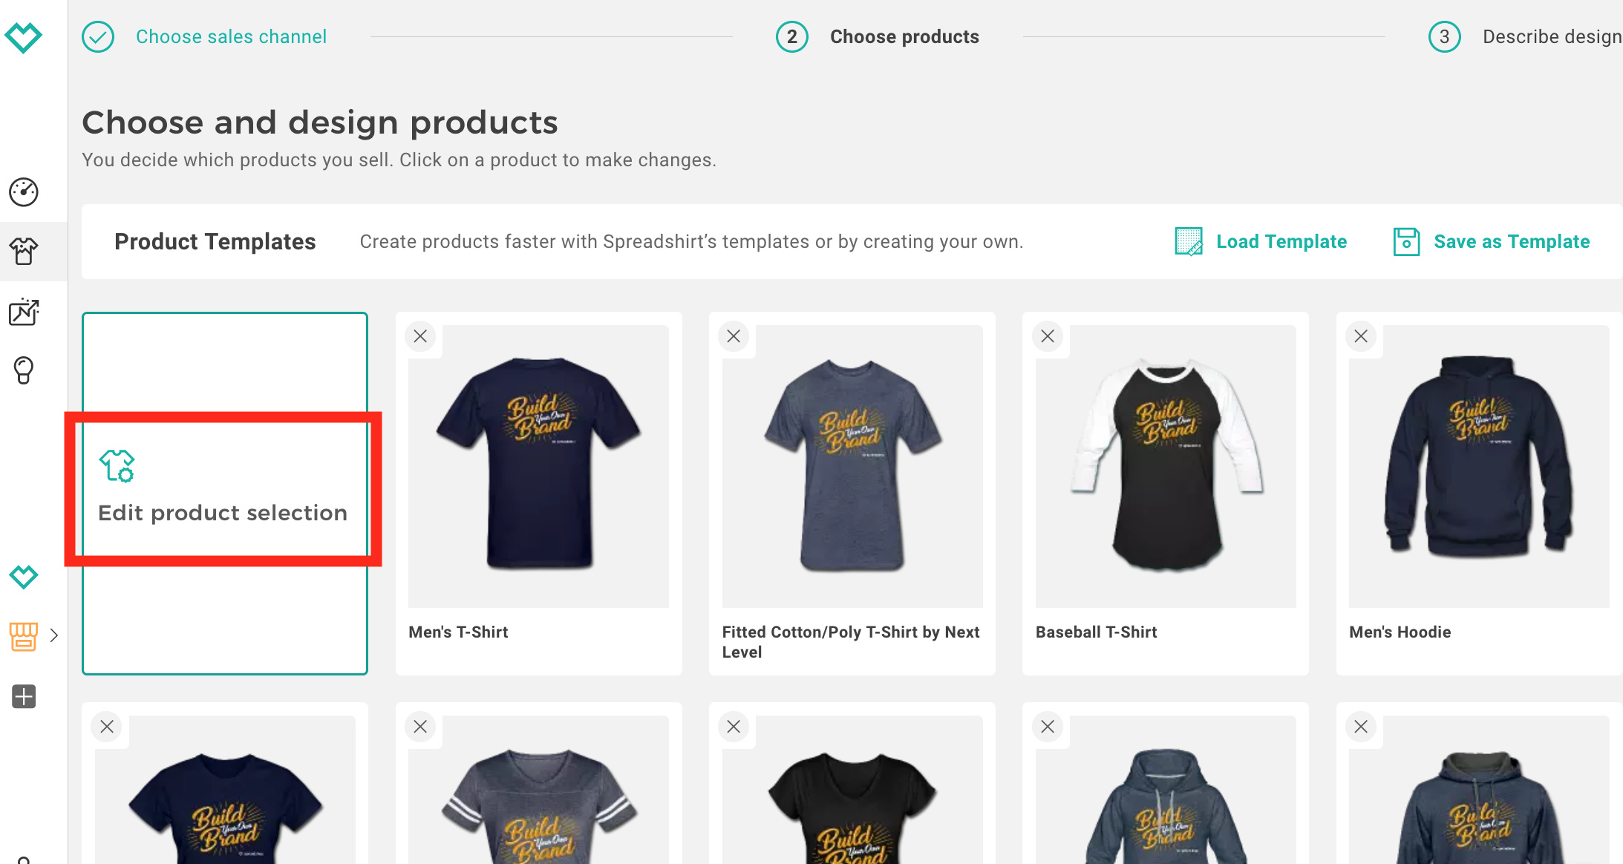Open the Men's T-Shirt product thumbnail
This screenshot has width=1623, height=864.
pos(538,466)
